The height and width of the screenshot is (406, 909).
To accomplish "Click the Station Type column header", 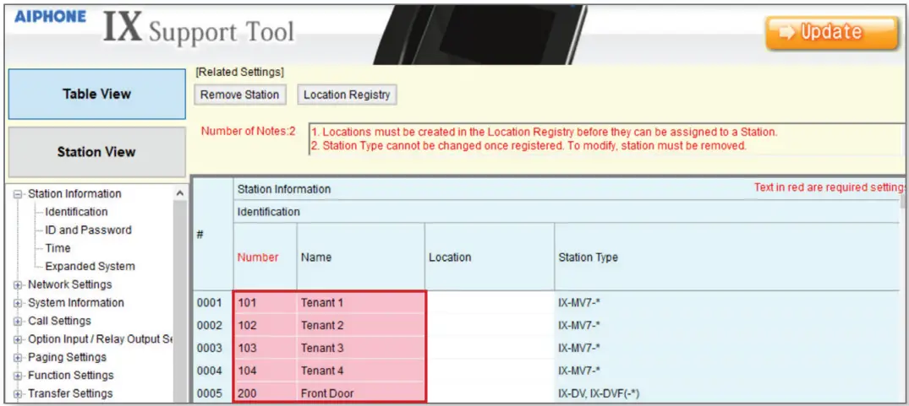I will tap(726, 257).
